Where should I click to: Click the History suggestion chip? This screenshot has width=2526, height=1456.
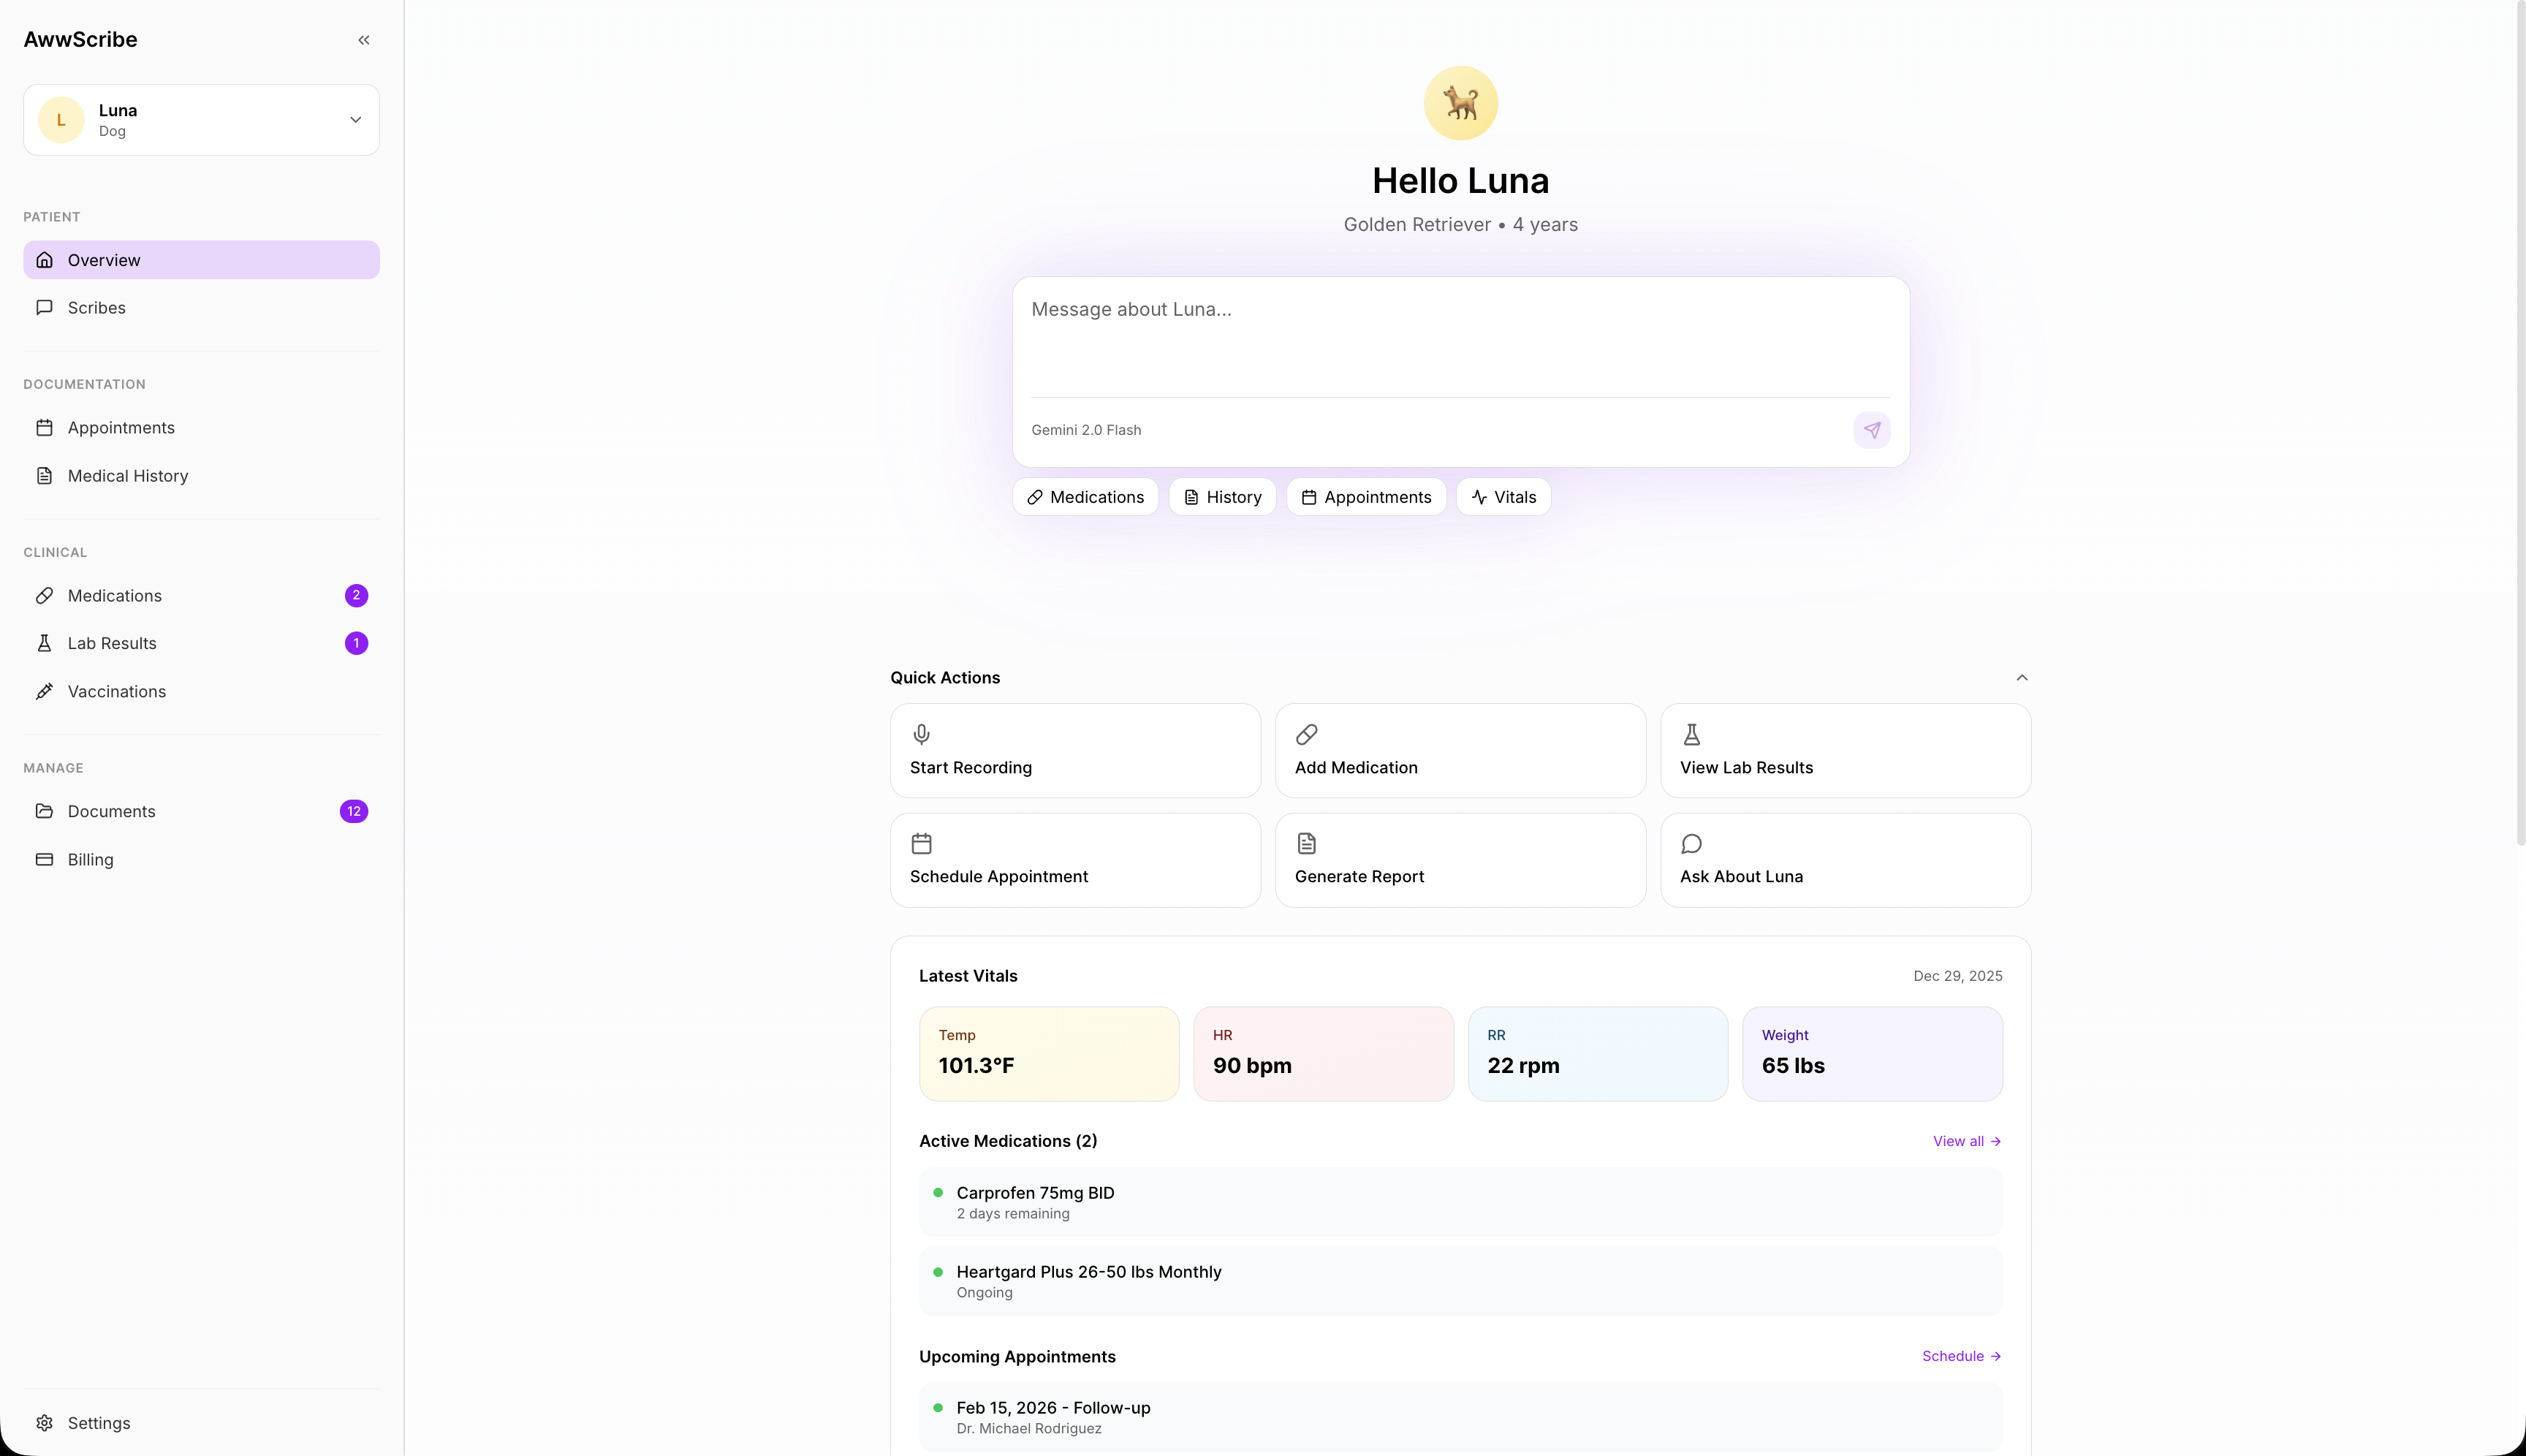(x=1222, y=497)
